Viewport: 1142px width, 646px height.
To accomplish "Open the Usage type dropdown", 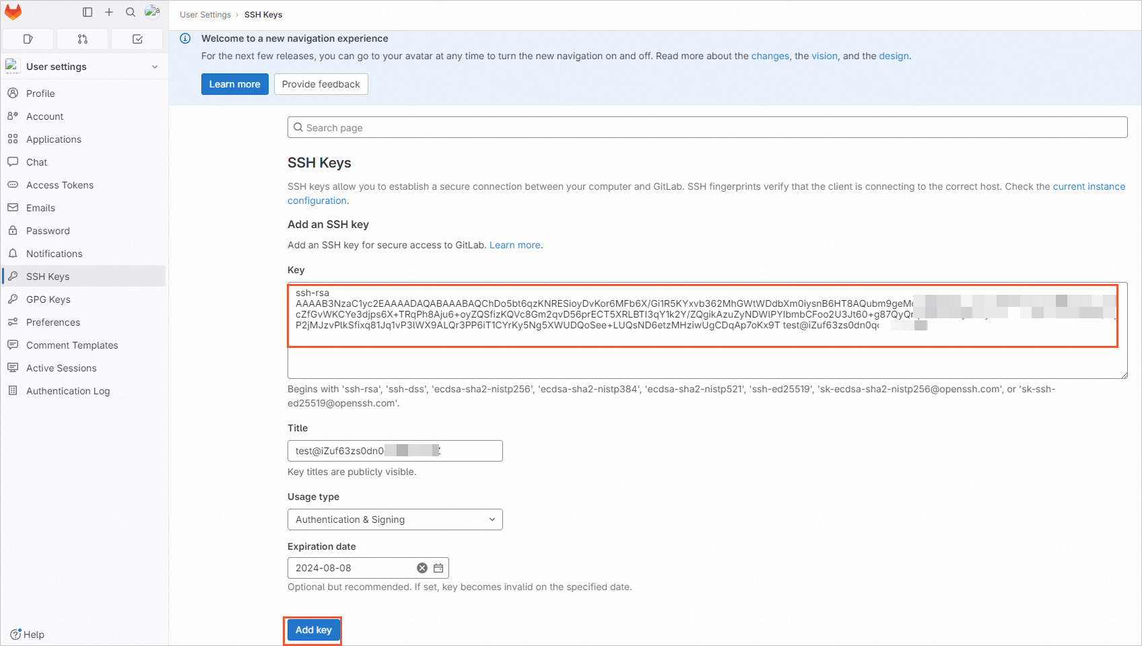I will click(x=395, y=519).
